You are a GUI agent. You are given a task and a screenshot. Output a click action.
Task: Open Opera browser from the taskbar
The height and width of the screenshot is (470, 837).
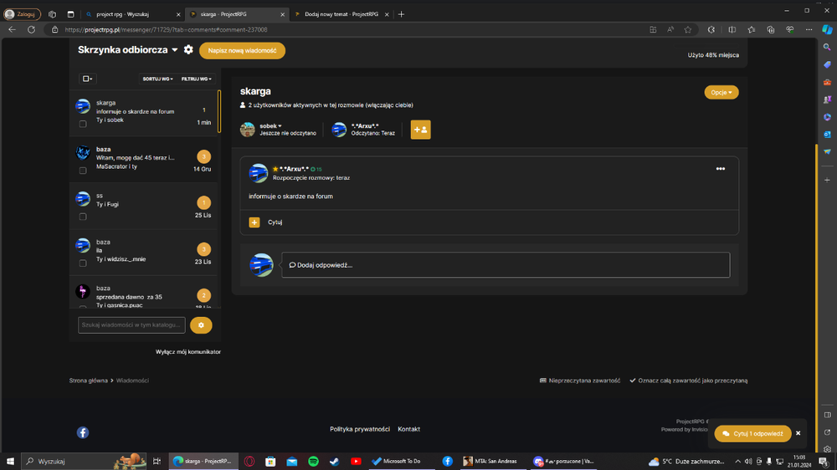point(249,461)
